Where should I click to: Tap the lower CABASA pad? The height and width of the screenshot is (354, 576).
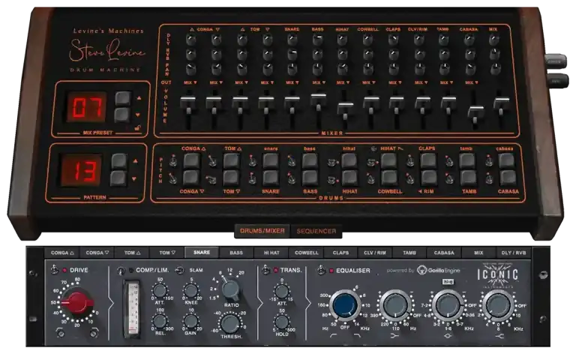(x=508, y=178)
